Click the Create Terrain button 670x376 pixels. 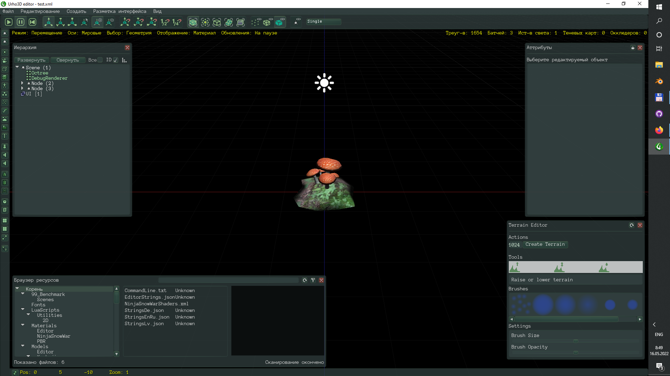(x=545, y=244)
